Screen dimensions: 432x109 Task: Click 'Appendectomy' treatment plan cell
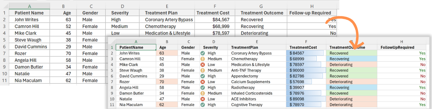[257, 76]
